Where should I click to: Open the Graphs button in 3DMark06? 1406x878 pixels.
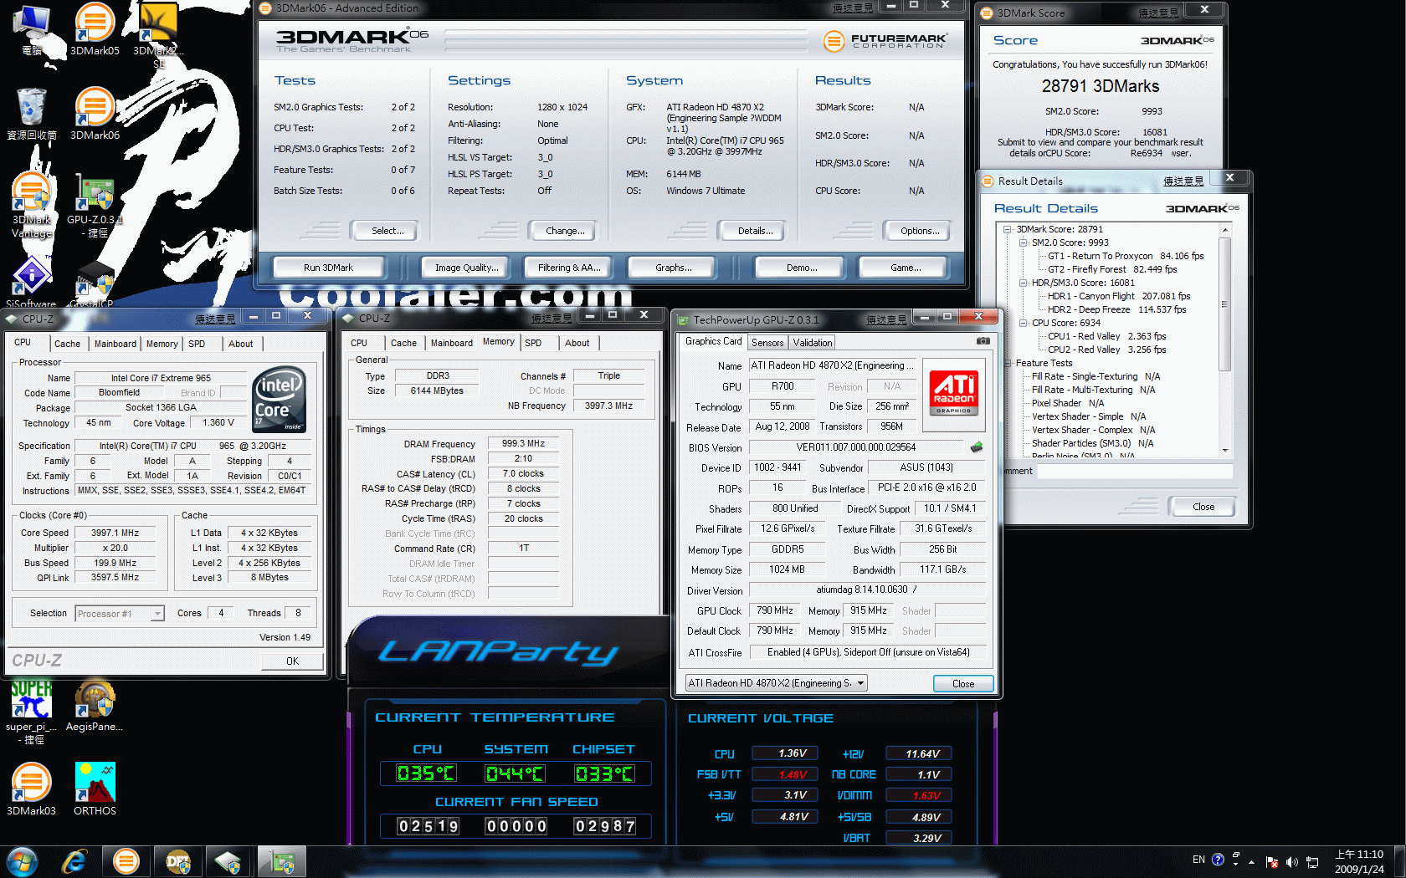coord(673,268)
